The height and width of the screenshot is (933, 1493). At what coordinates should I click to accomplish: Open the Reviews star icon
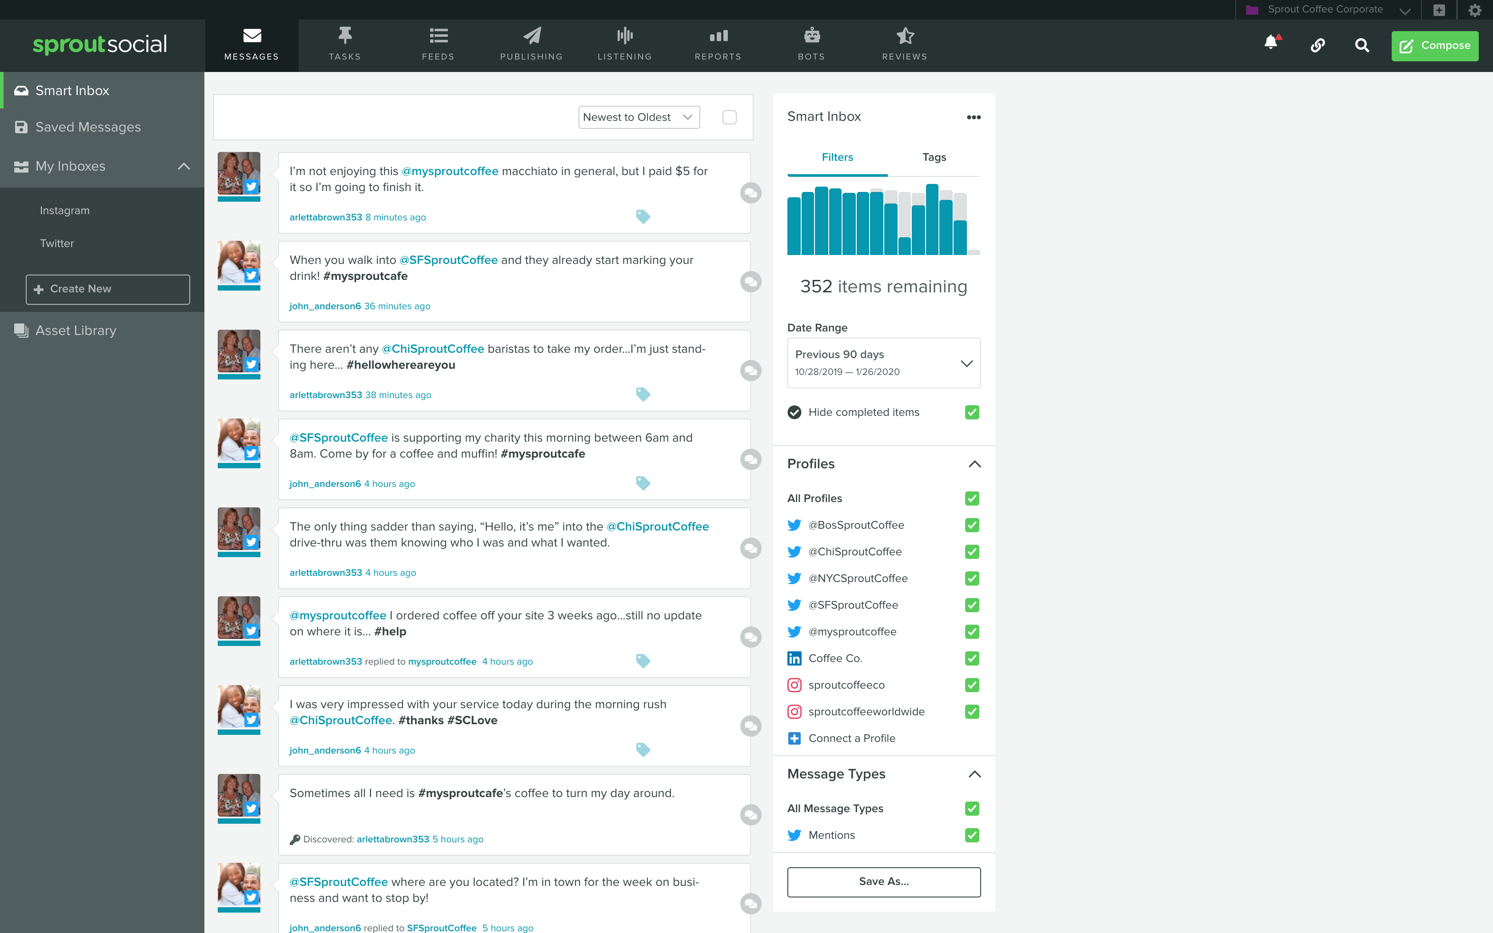(904, 36)
